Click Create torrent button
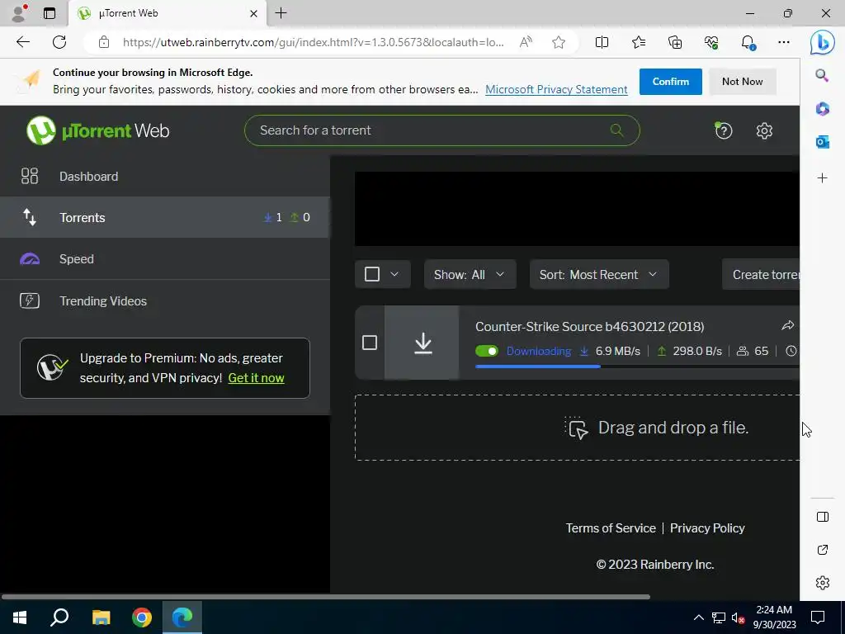The image size is (845, 634). 761,274
